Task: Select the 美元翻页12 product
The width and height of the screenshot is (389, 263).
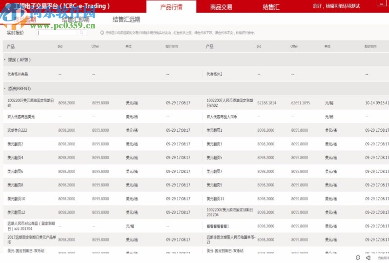Action: (16, 212)
